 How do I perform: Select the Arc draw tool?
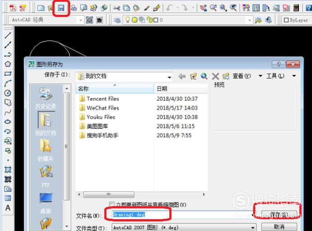click(8, 83)
